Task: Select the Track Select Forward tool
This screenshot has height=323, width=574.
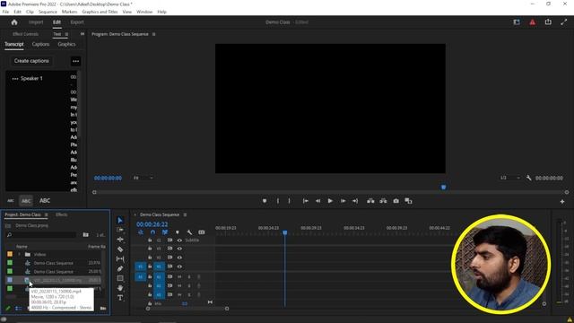Action: click(x=120, y=230)
